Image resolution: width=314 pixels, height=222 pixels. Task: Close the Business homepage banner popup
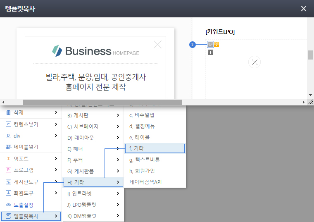pyautogui.click(x=157, y=44)
